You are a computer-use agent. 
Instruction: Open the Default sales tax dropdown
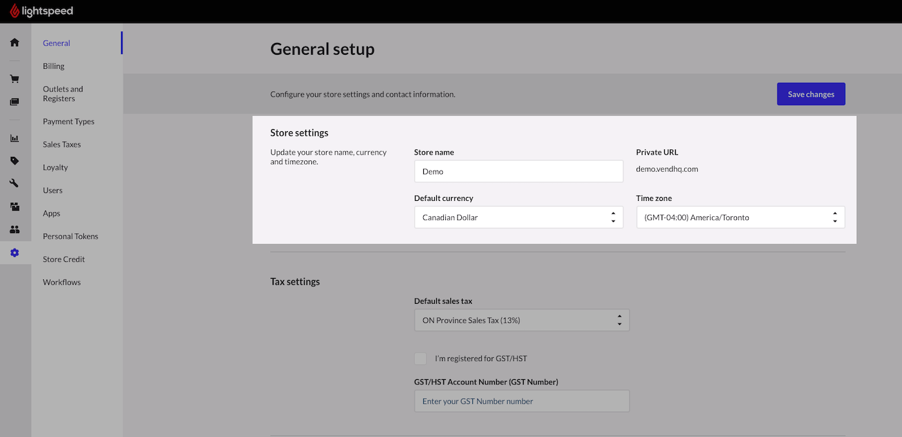521,321
